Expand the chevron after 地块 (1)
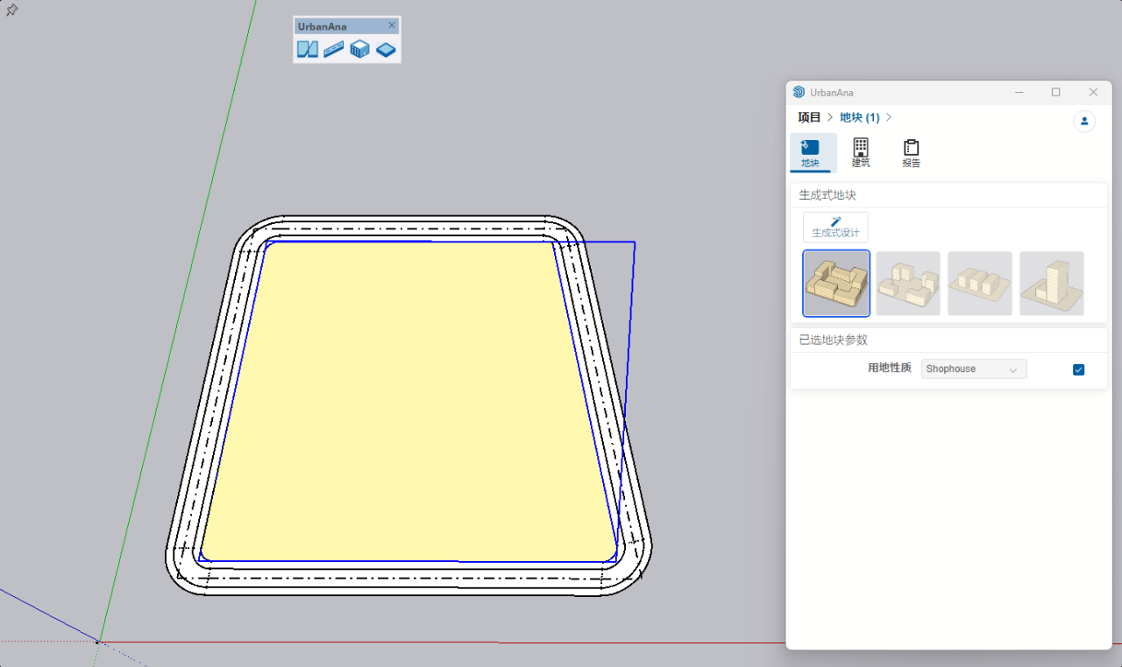Screen dimensions: 1122x667 point(889,117)
